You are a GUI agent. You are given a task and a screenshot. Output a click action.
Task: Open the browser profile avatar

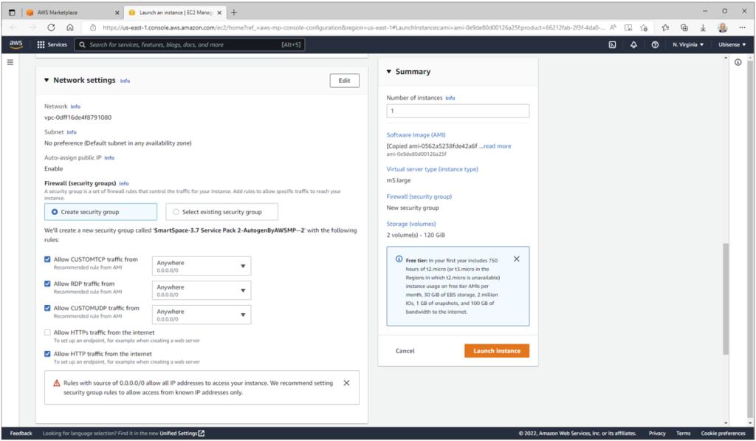click(722, 27)
